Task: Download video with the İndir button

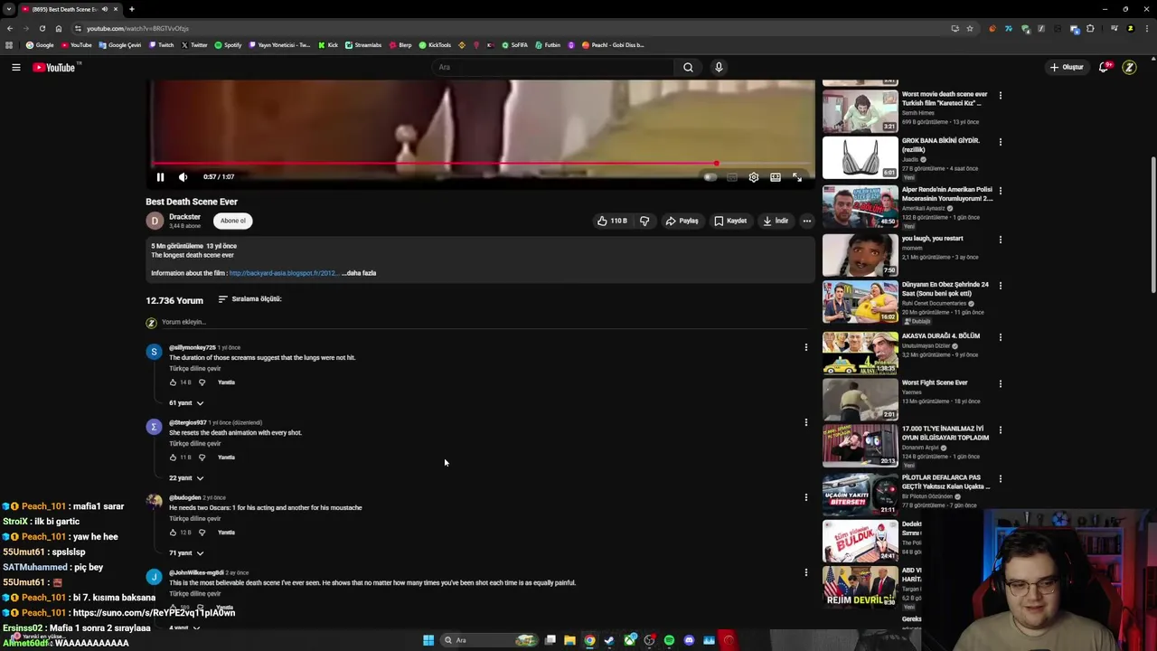Action: click(776, 221)
